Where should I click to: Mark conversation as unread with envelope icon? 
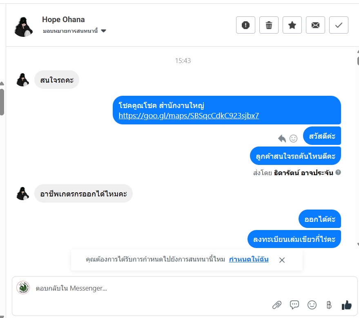(x=315, y=25)
